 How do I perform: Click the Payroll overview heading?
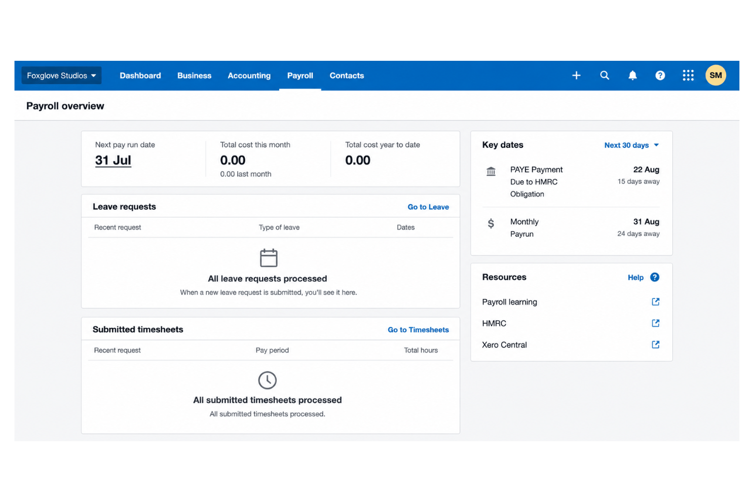(65, 106)
